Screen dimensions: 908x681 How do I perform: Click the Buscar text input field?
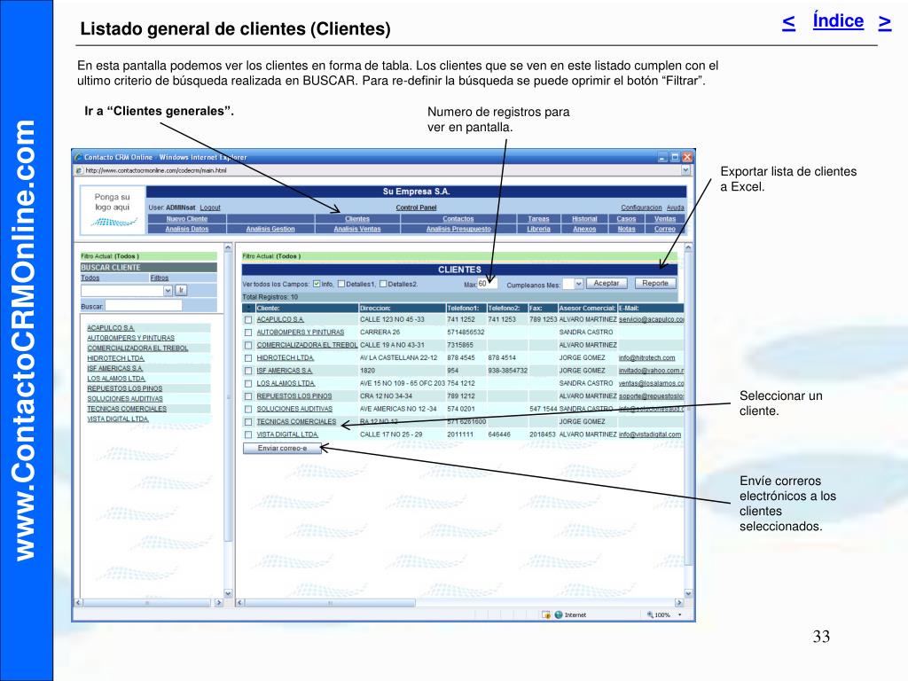tap(143, 306)
